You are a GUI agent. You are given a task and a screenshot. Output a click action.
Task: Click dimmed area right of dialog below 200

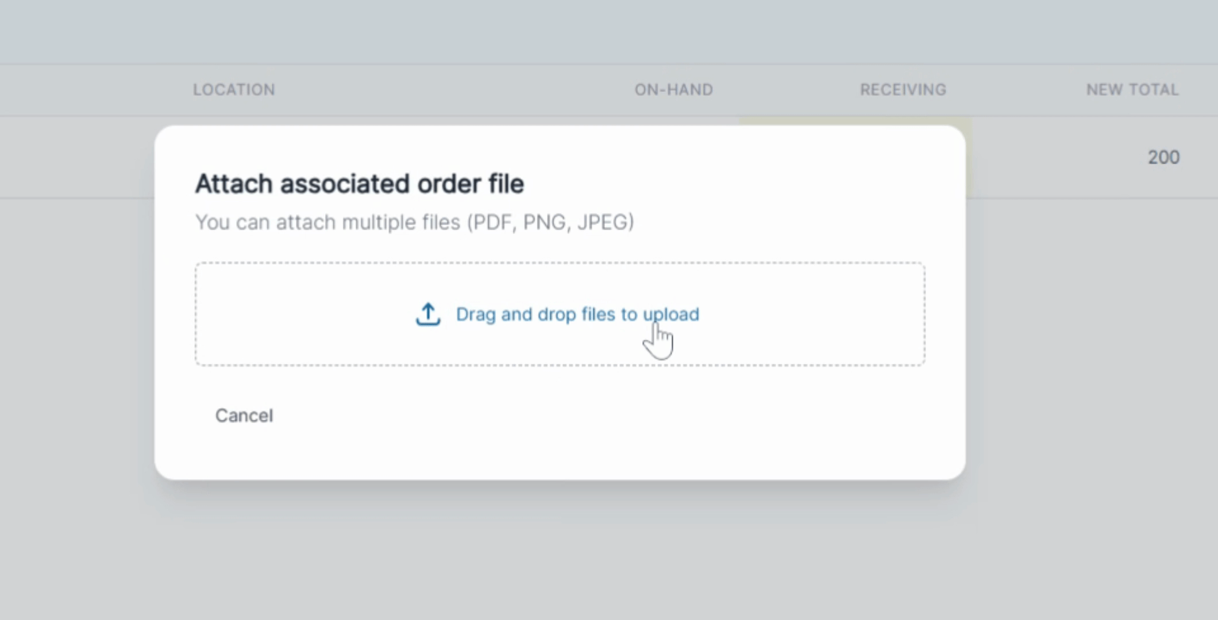(1092, 344)
